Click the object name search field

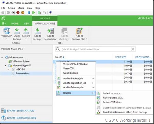coord(96,49)
